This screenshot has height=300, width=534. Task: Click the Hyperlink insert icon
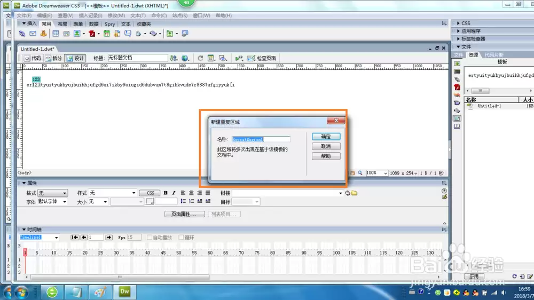point(22,34)
